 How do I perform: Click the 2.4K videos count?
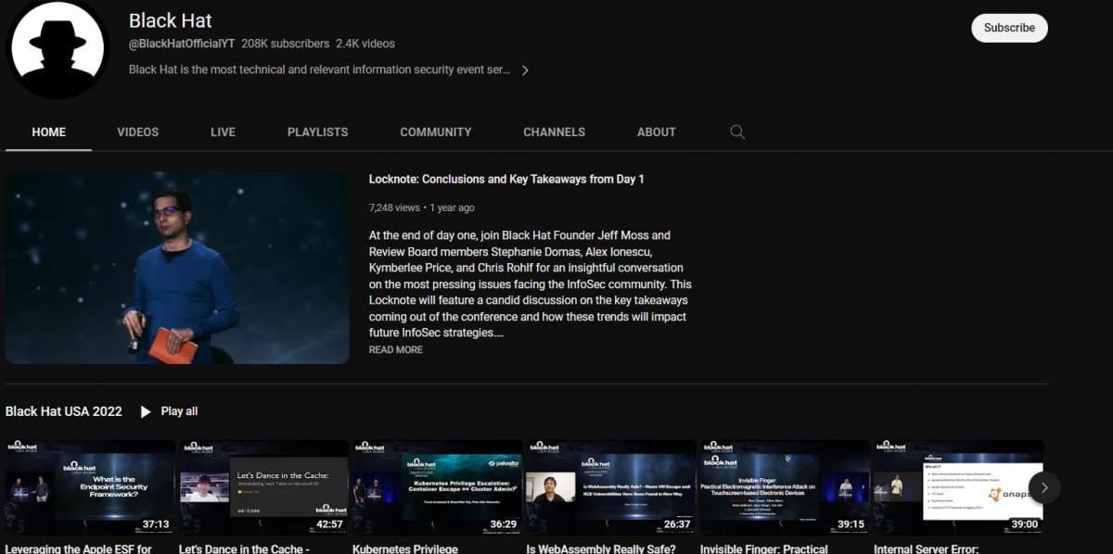pyautogui.click(x=365, y=44)
